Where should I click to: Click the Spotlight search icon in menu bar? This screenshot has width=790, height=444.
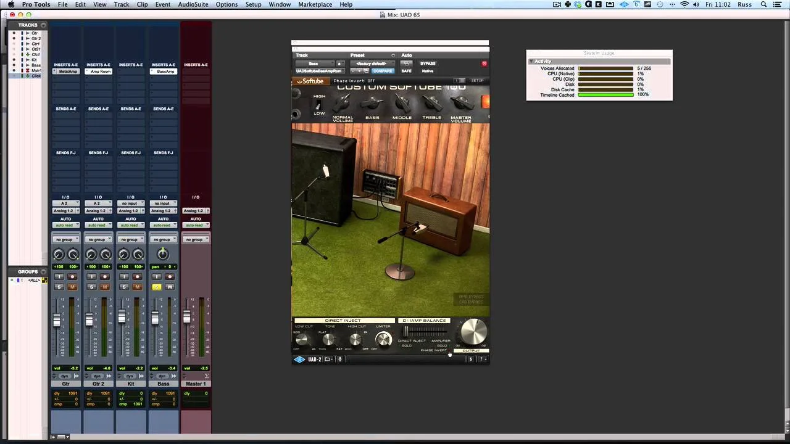(763, 4)
